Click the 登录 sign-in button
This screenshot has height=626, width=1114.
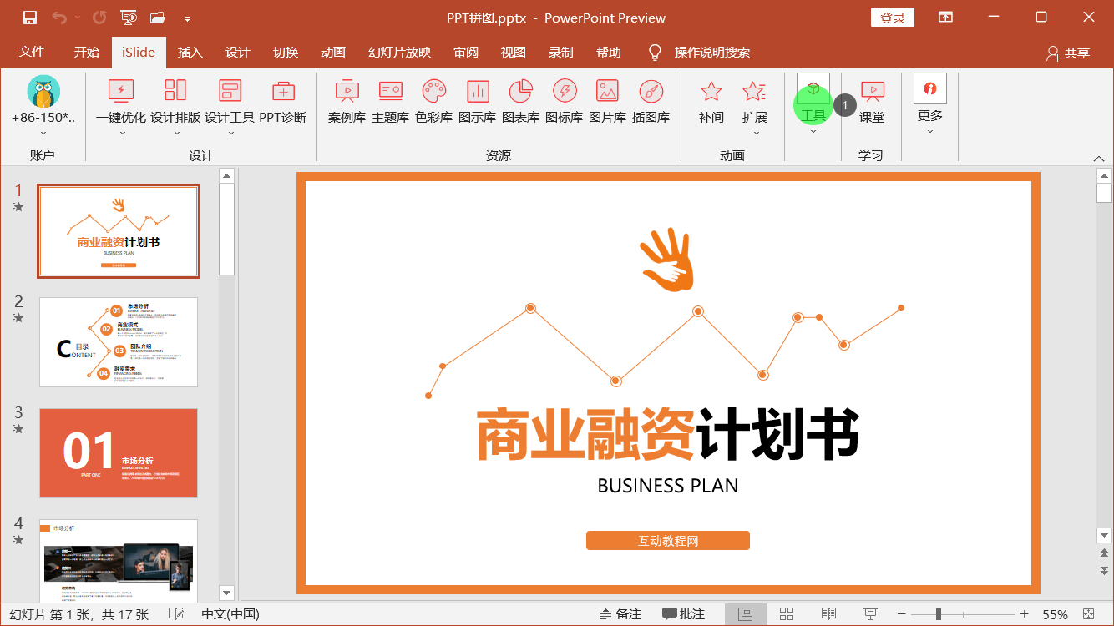(893, 18)
